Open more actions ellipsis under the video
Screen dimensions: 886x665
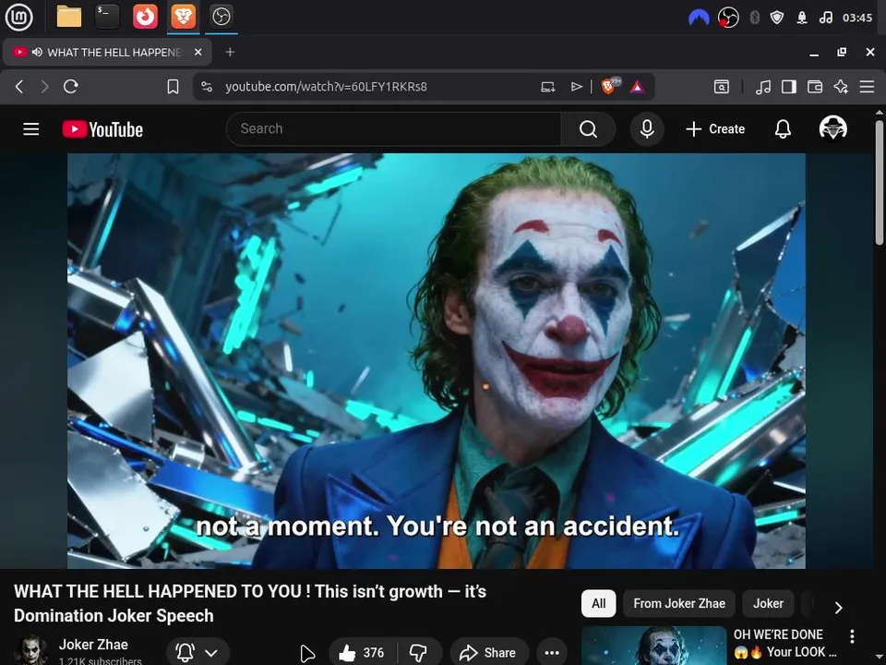(552, 653)
